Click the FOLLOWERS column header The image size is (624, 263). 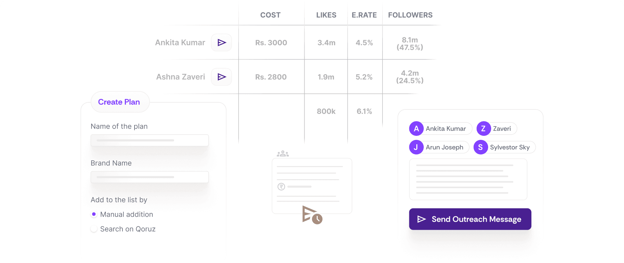(x=410, y=15)
